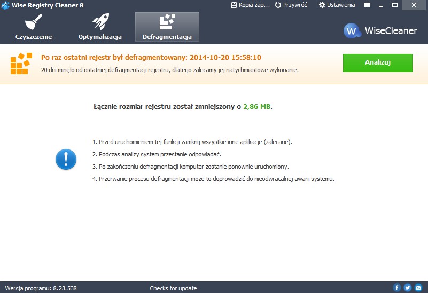Open the Facebook icon in status bar

tap(397, 288)
